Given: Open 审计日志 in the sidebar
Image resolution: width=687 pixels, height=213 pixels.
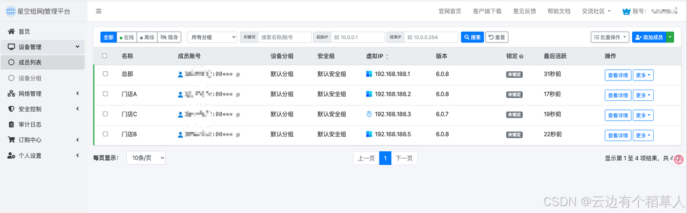Looking at the screenshot, I should click(43, 124).
